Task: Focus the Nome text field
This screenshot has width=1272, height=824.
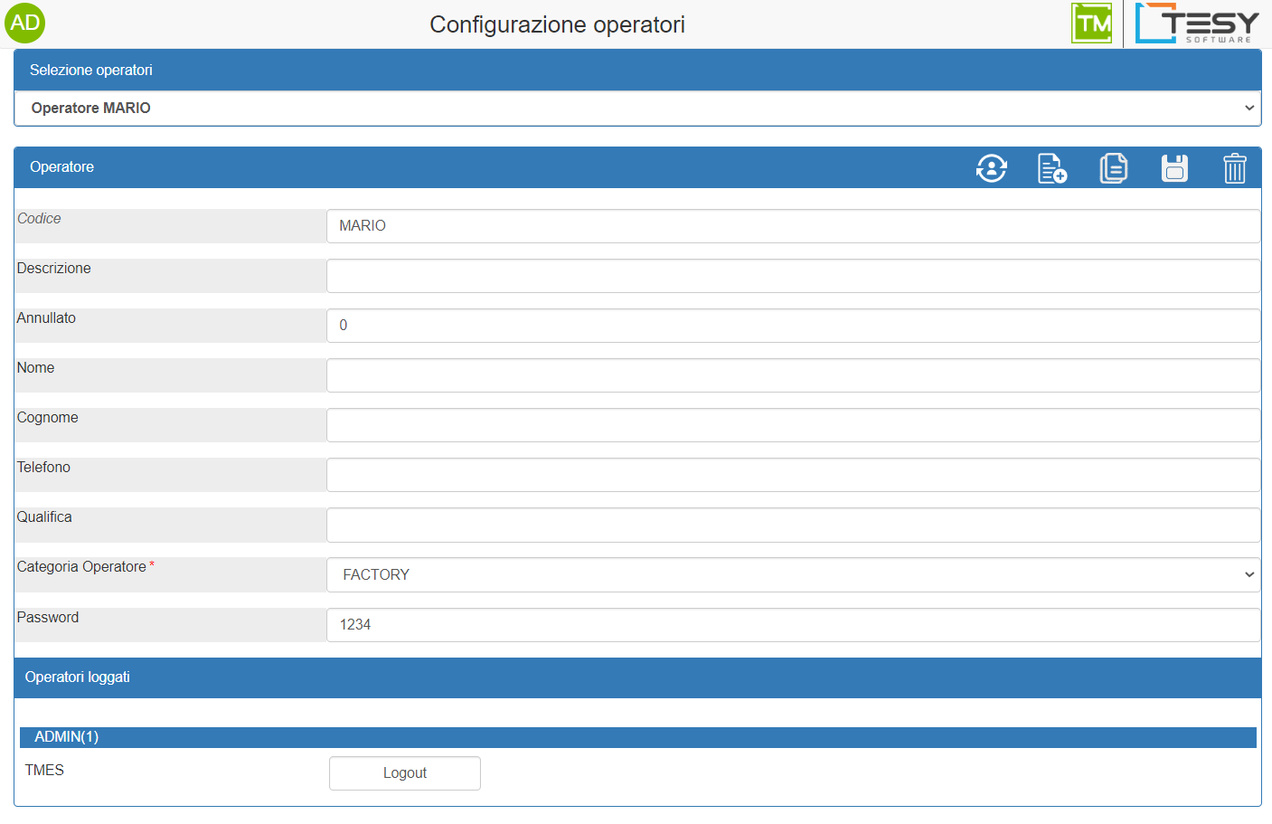Action: 793,375
